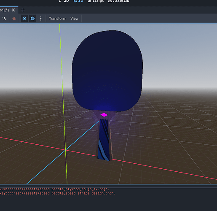
Task: Open the Script workspace
Action: (x=96, y=1)
